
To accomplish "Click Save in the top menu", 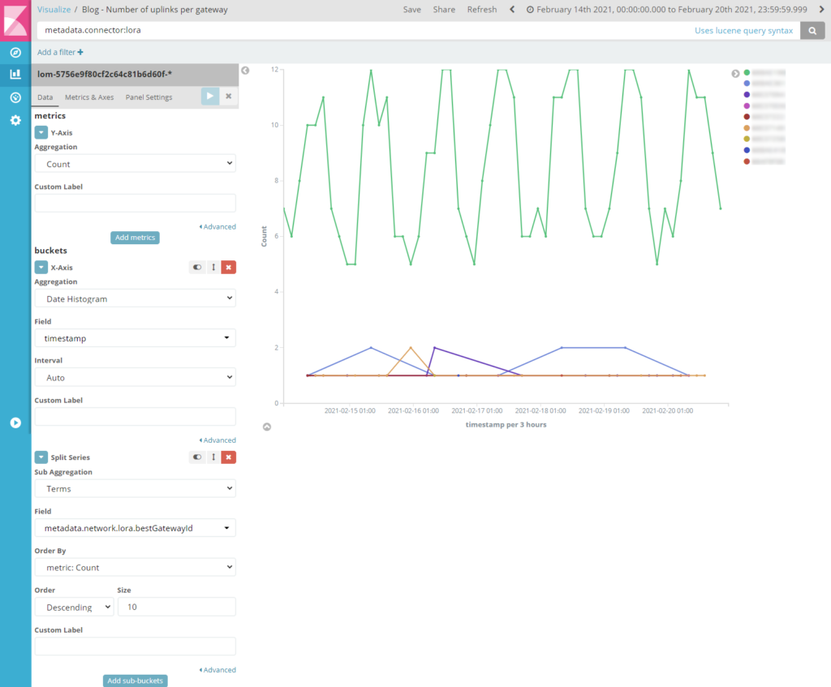I will point(411,10).
